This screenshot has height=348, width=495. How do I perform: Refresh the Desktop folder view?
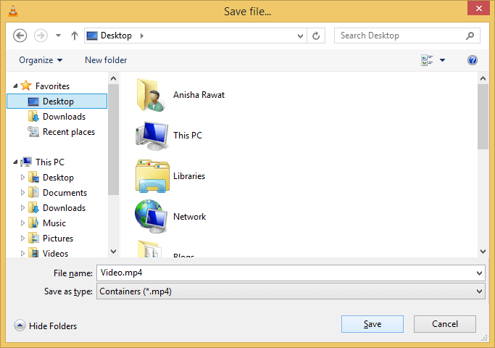(316, 36)
